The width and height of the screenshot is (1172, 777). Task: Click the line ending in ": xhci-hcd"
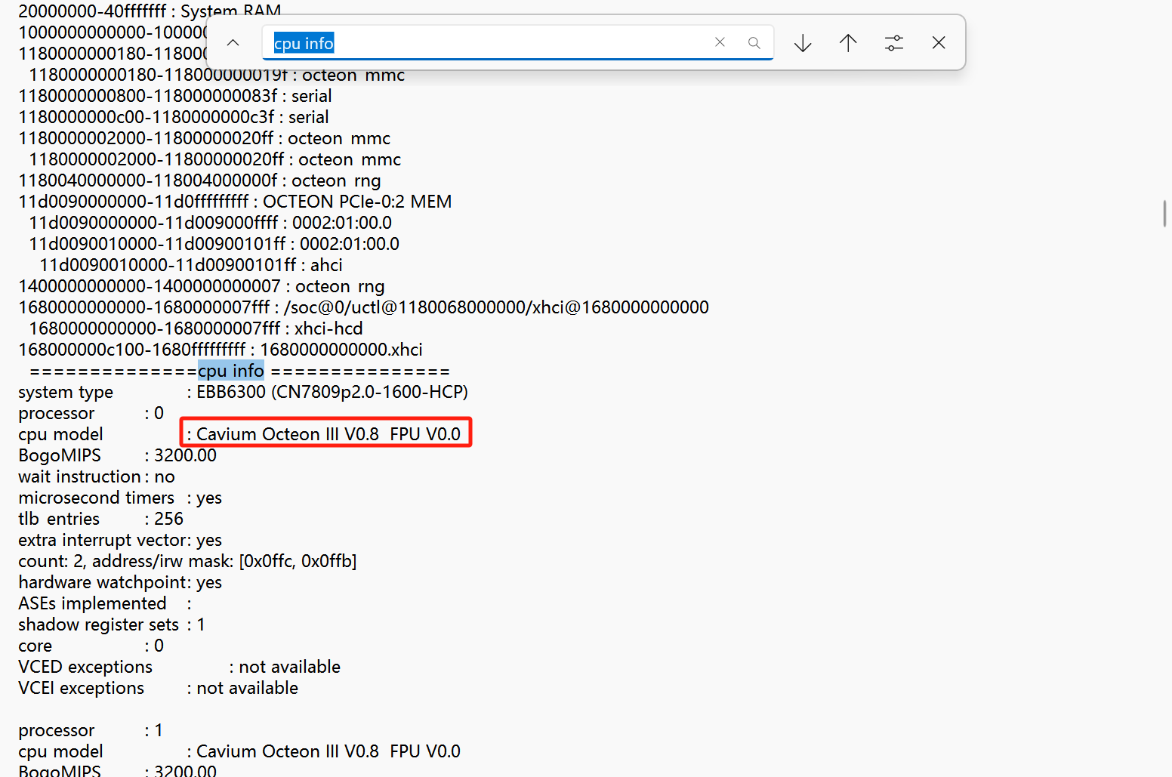[x=196, y=328]
